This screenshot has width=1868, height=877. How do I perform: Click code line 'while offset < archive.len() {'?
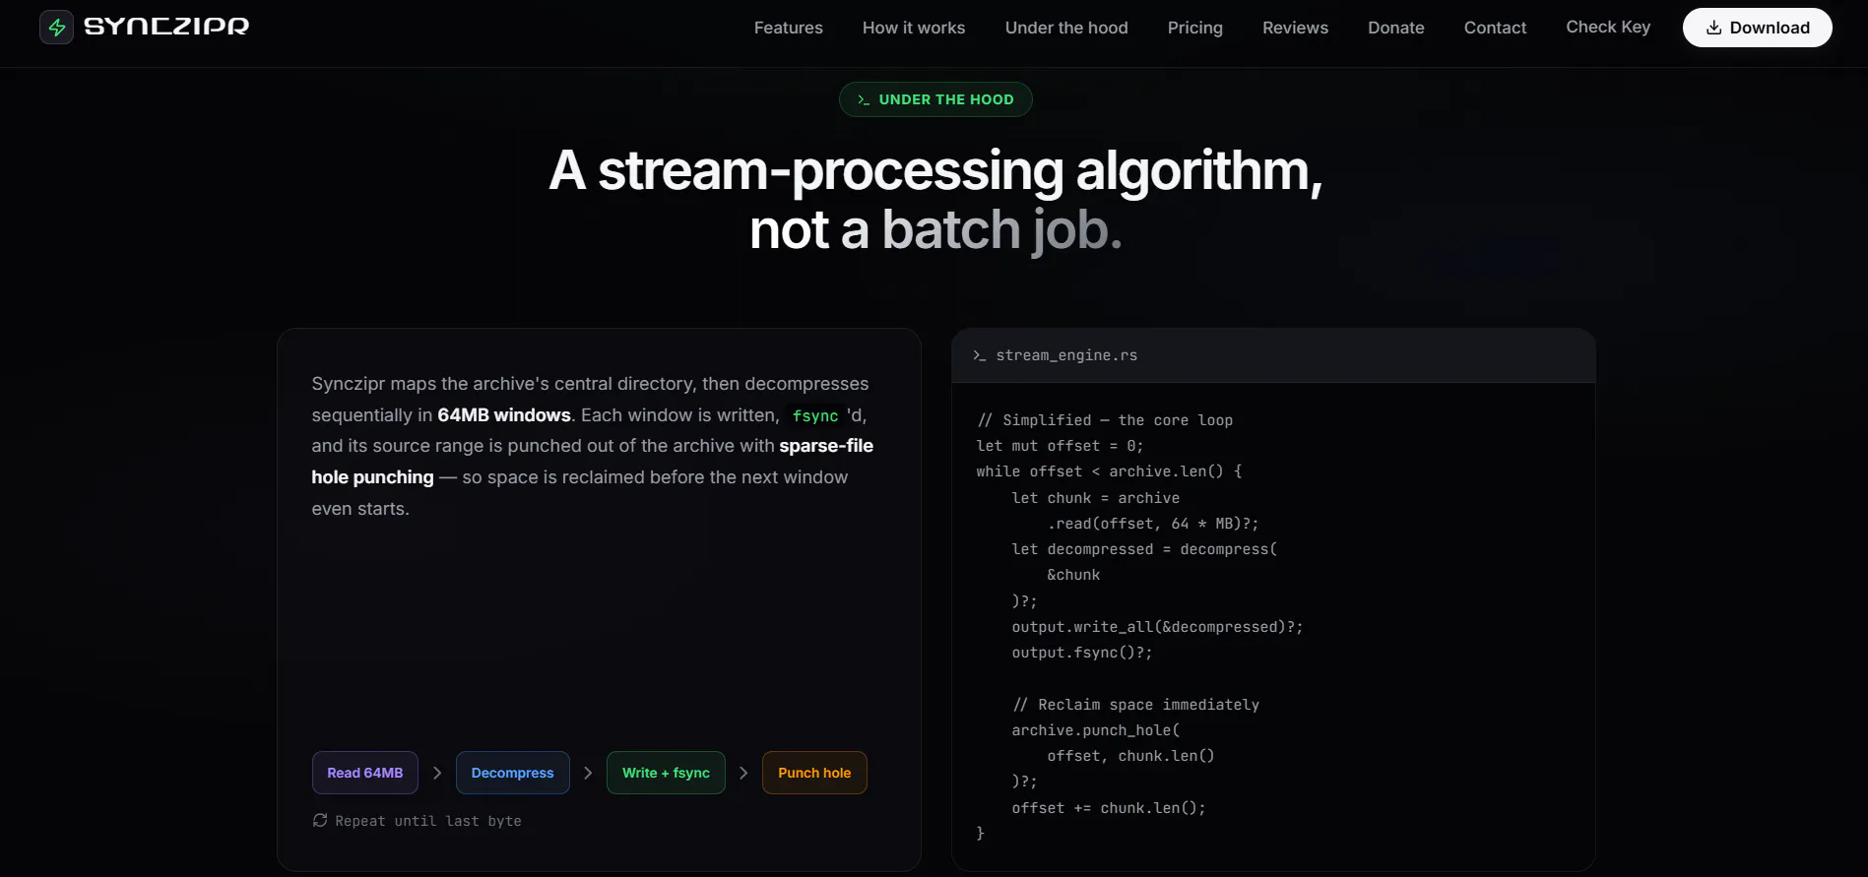pos(1109,471)
